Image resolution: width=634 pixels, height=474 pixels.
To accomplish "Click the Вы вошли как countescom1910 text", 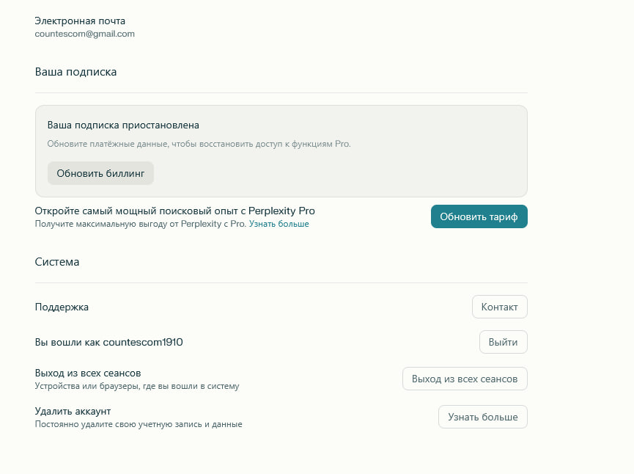I will pyautogui.click(x=108, y=342).
